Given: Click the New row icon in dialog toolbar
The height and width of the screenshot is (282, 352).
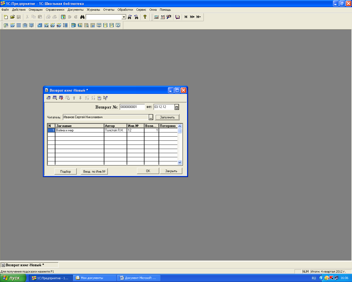Looking at the screenshot, I should [49, 98].
